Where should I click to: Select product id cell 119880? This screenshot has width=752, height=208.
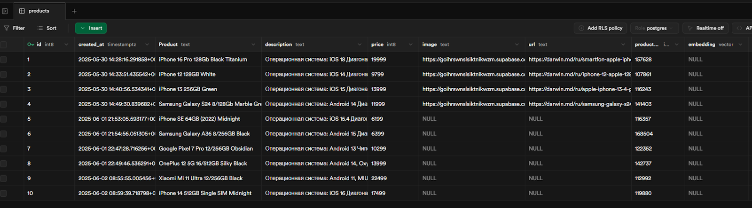(x=658, y=193)
